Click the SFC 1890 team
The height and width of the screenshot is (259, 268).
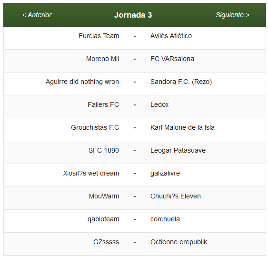coord(104,150)
